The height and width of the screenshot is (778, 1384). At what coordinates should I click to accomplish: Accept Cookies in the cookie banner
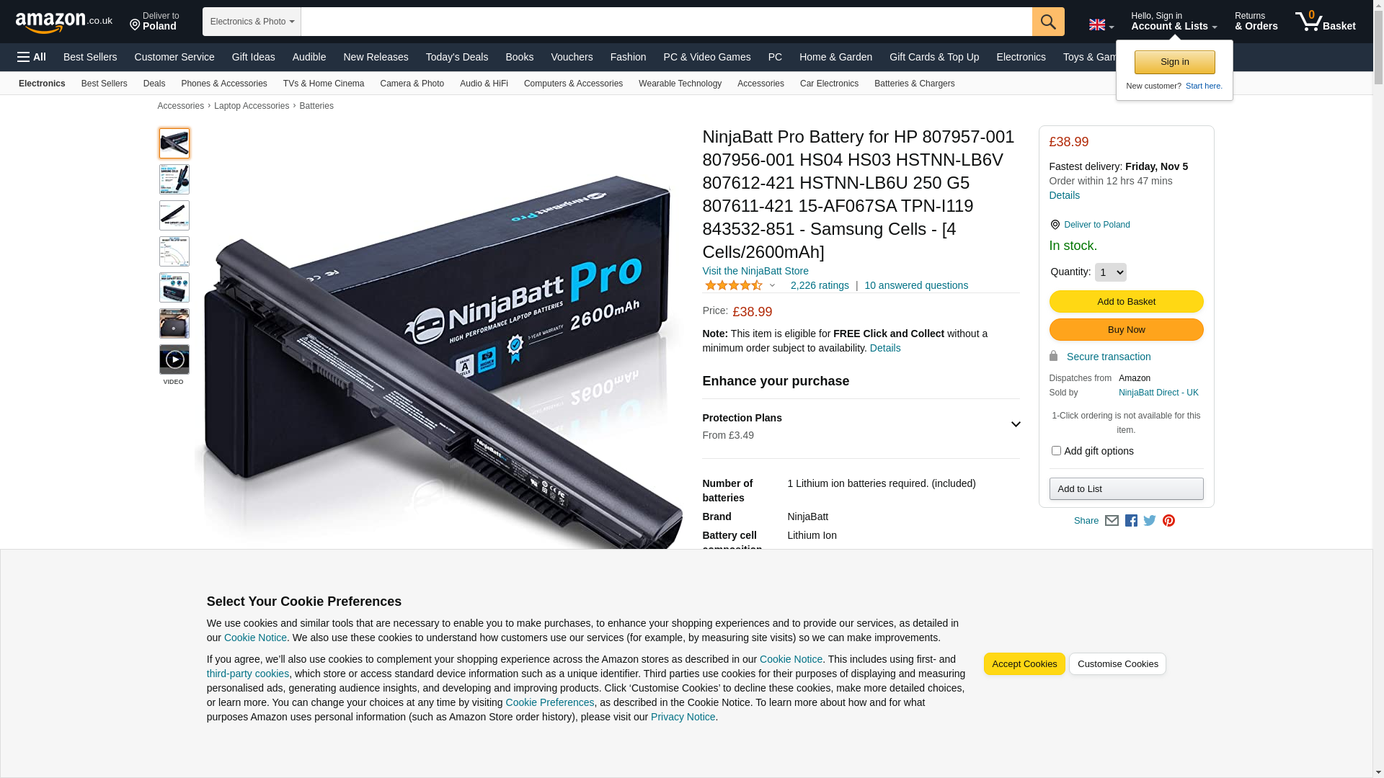coord(1024,664)
